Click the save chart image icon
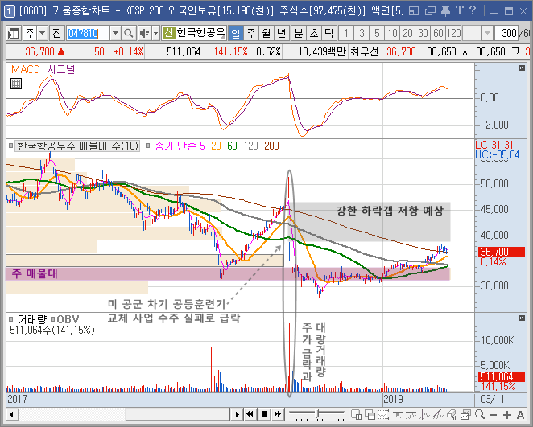This screenshot has width=533, height=427. click(x=465, y=414)
